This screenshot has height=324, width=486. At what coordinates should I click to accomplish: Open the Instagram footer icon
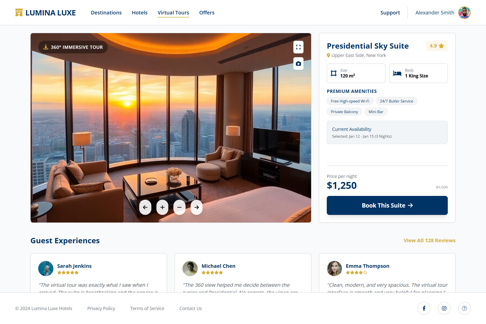tap(444, 308)
